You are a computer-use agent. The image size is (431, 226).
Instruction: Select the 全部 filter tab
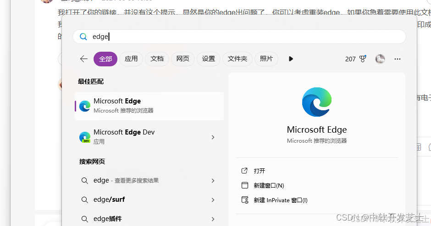pyautogui.click(x=105, y=59)
